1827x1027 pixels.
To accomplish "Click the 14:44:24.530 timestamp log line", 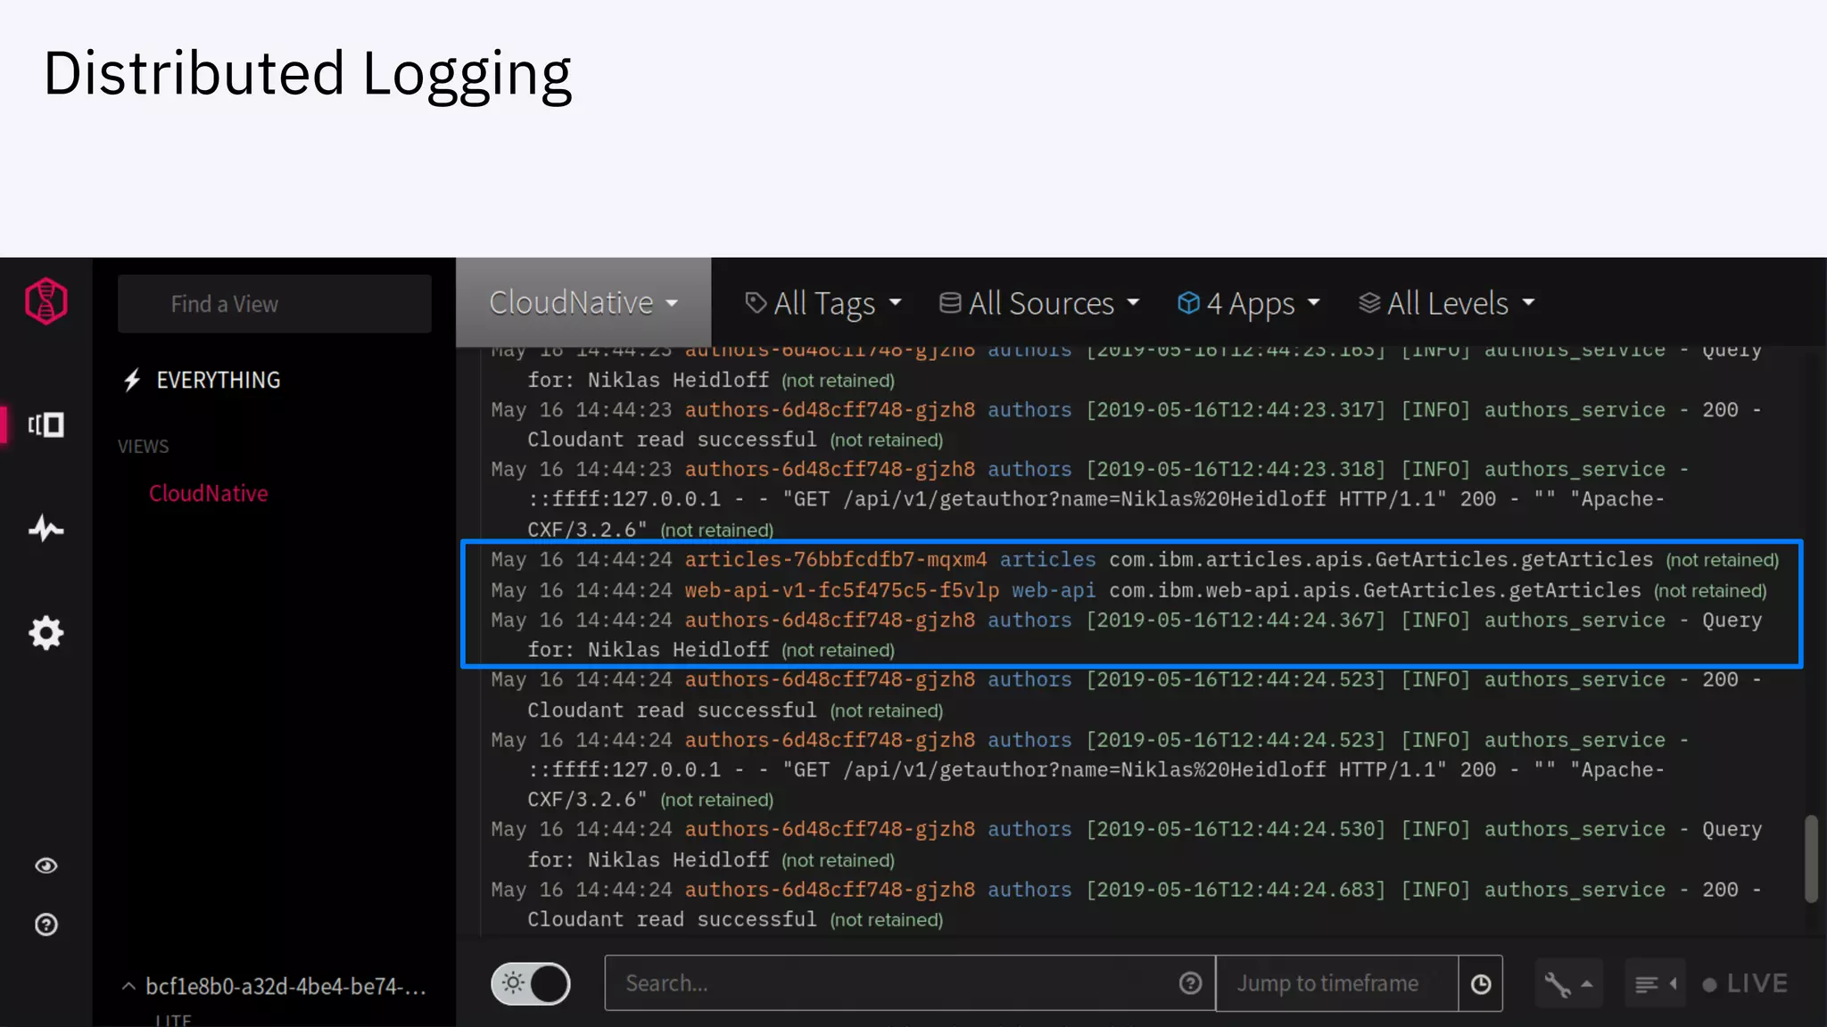I will coord(1126,844).
